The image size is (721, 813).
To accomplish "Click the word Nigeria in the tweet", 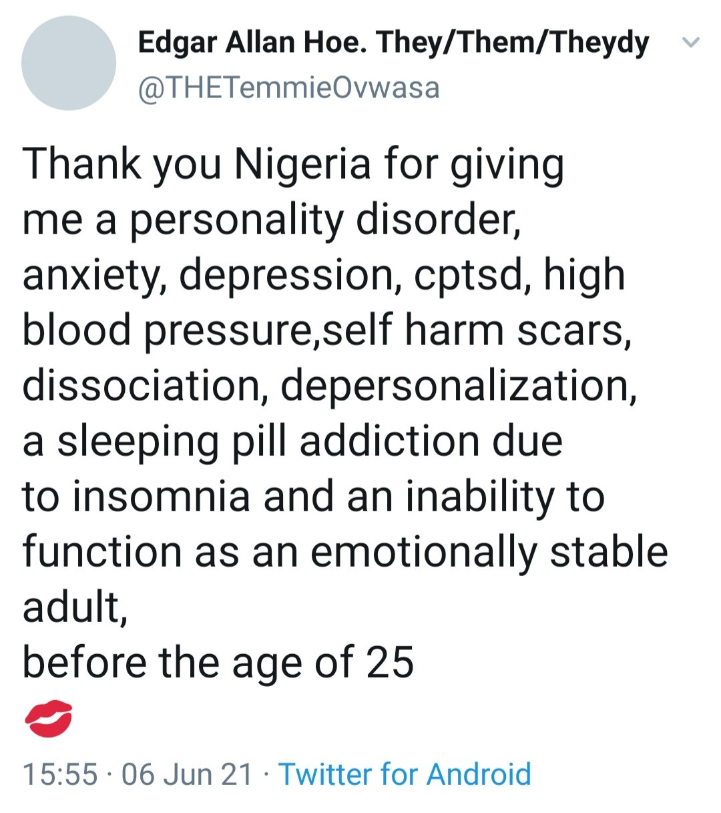I will (x=302, y=164).
